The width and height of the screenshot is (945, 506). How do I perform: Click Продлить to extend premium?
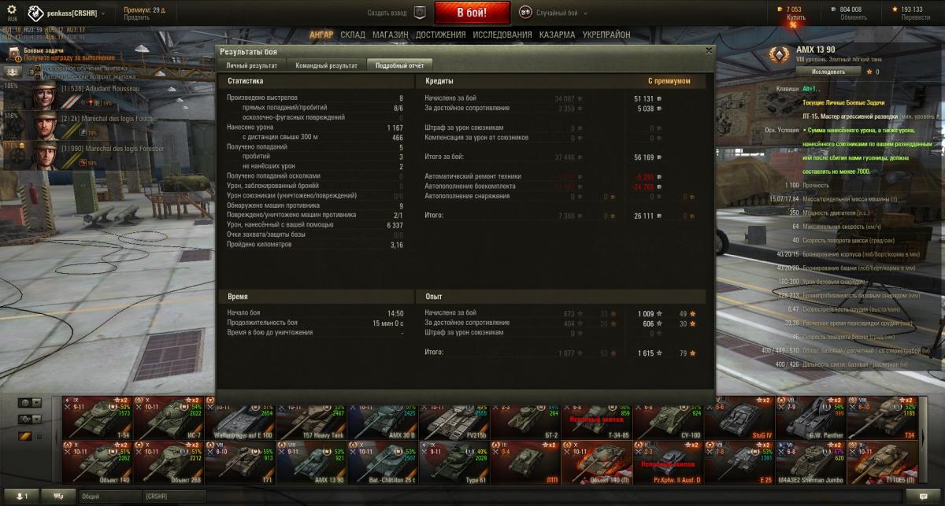[136, 17]
